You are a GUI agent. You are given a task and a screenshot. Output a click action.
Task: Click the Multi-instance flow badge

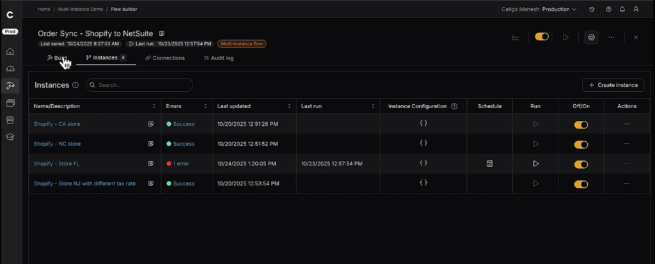tap(241, 43)
